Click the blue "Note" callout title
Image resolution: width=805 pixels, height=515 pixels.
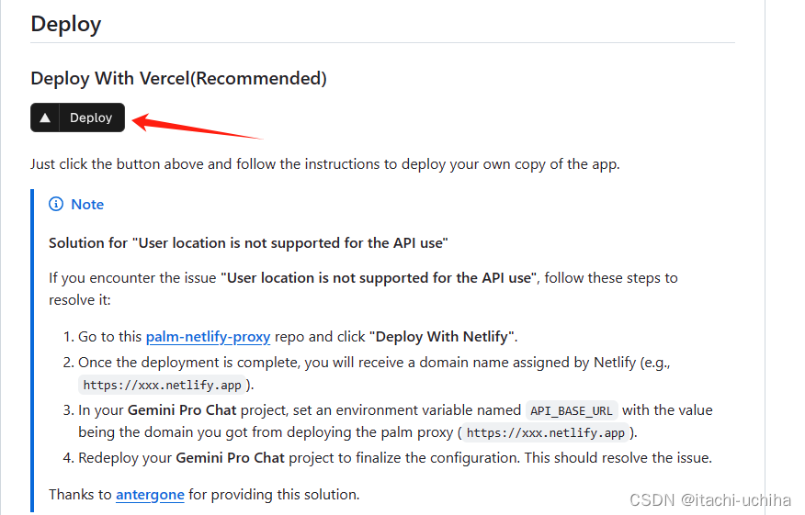tap(87, 204)
